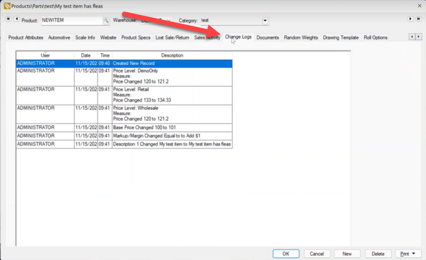Select the Random Weights tab
This screenshot has height=260, width=426.
point(301,38)
